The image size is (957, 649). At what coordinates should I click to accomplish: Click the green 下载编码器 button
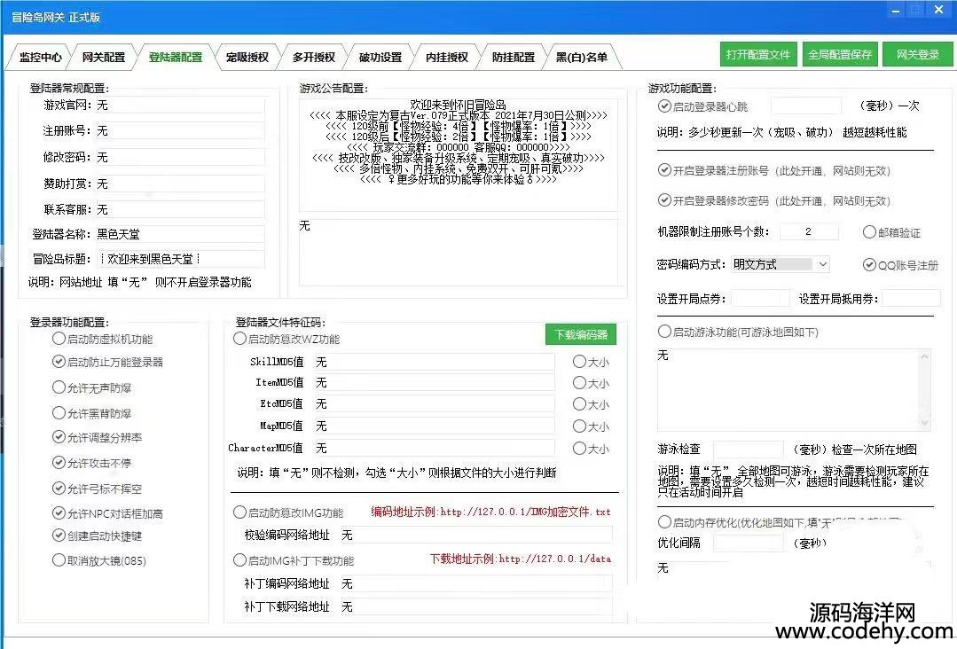(x=580, y=335)
